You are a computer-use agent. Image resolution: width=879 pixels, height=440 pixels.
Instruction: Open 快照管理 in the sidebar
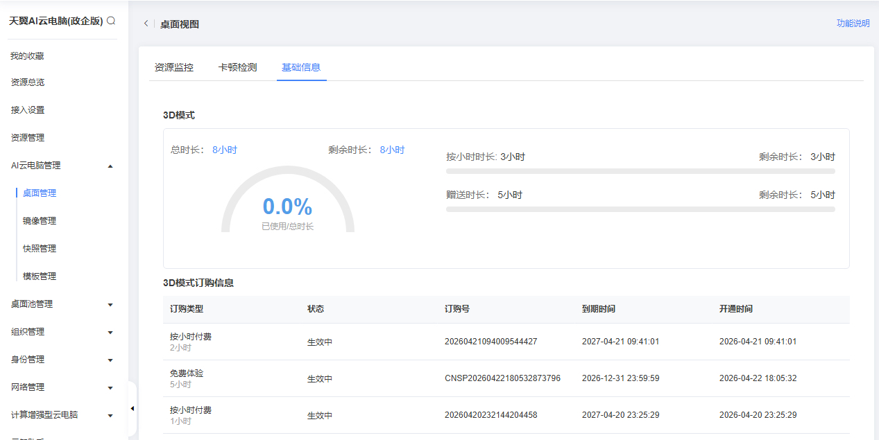pyautogui.click(x=40, y=249)
